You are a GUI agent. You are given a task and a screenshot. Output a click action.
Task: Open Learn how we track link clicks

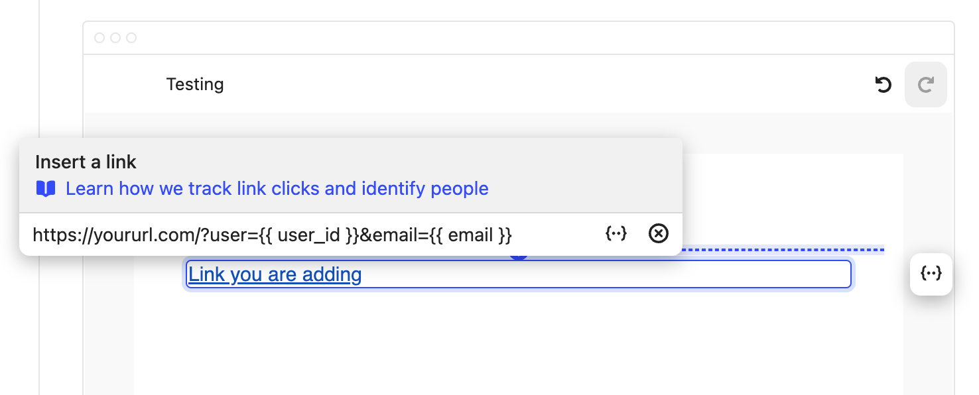277,189
